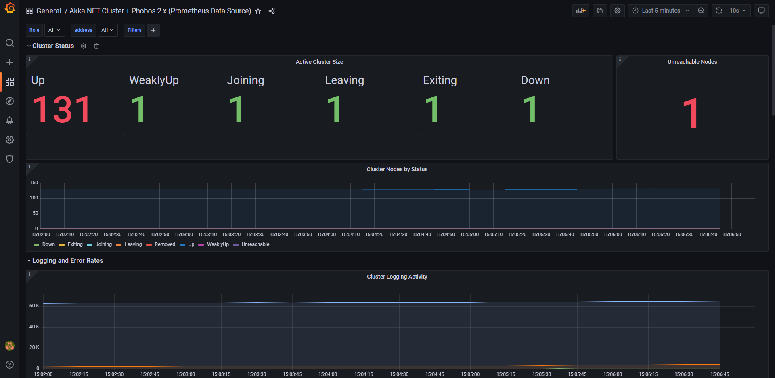Viewport: 775px width, 378px height.
Task: Click the Joining stat label
Action: (245, 80)
